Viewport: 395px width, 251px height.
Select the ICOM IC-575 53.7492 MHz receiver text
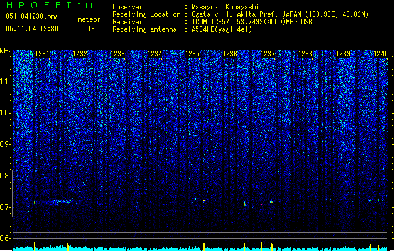pyautogui.click(x=252, y=22)
